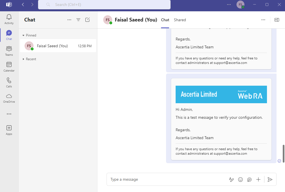Open Teams in the sidebar
The height and width of the screenshot is (192, 285).
(9, 51)
